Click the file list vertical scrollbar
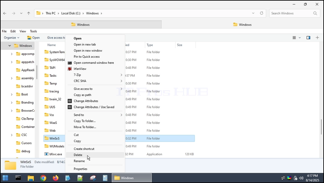This screenshot has height=183, width=324. click(x=321, y=127)
